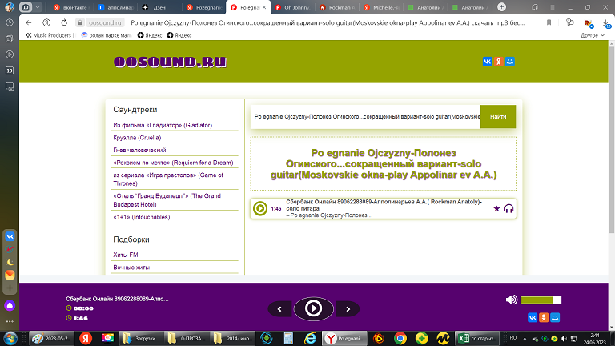Open the three-dots menu in browser sidebar
The height and width of the screenshot is (346, 615).
pos(10,321)
